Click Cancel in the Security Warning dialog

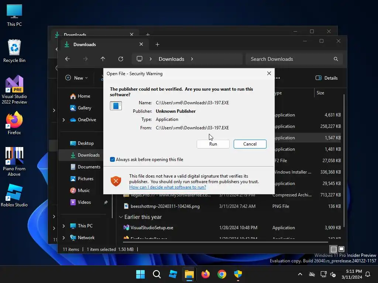point(250,144)
